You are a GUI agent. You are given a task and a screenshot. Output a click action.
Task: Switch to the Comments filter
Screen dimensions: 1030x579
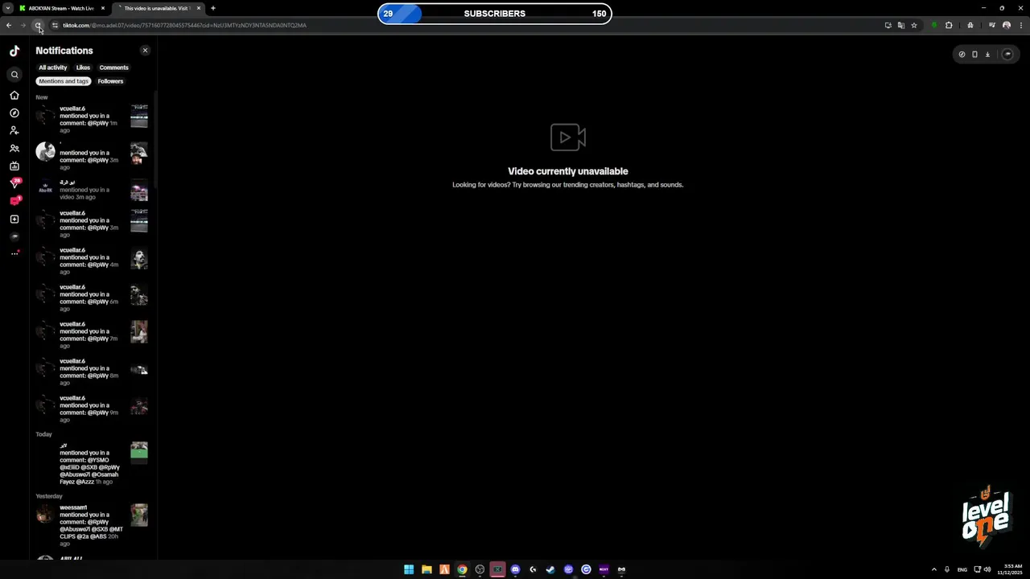pyautogui.click(x=113, y=68)
